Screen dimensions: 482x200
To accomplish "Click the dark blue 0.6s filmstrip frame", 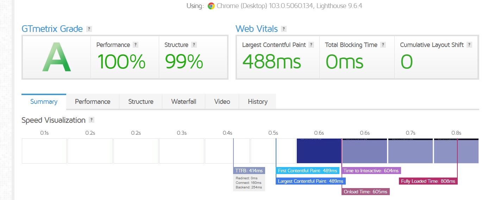I will click(x=319, y=151).
